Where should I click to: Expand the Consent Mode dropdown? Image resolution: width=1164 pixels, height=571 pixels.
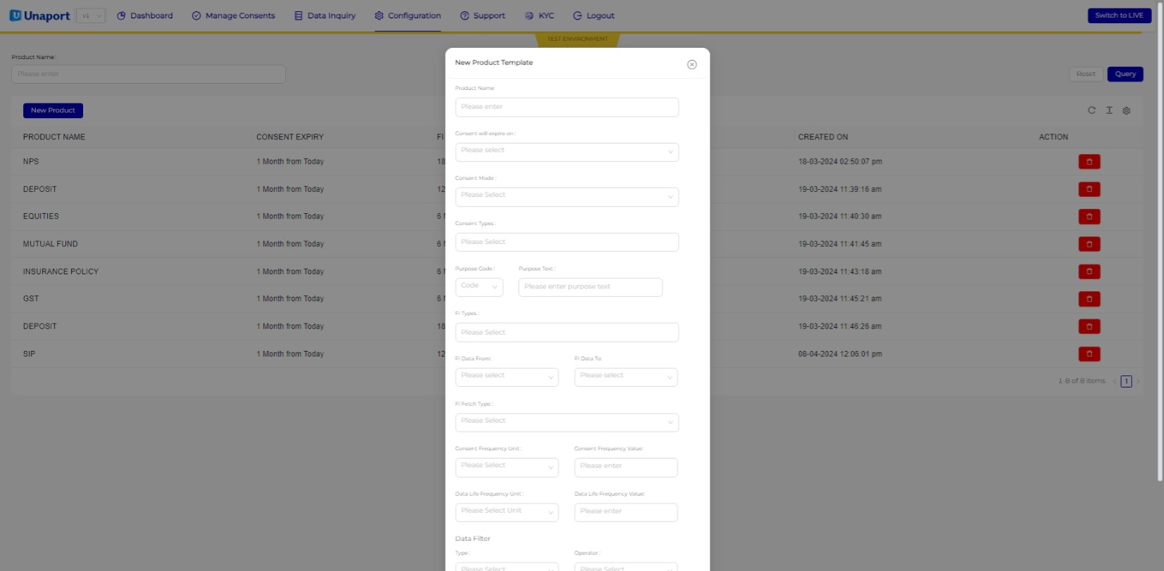[x=567, y=197]
